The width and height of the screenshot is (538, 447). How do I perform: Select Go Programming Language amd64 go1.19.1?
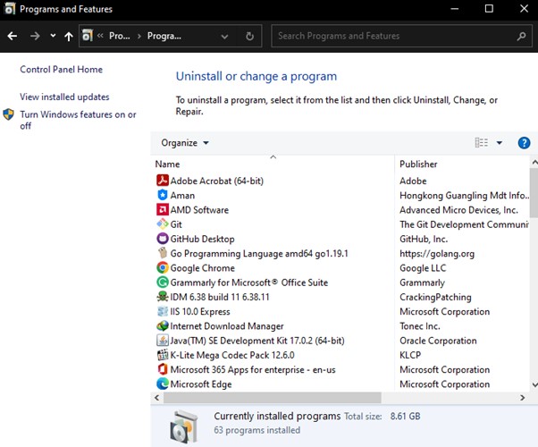(259, 253)
